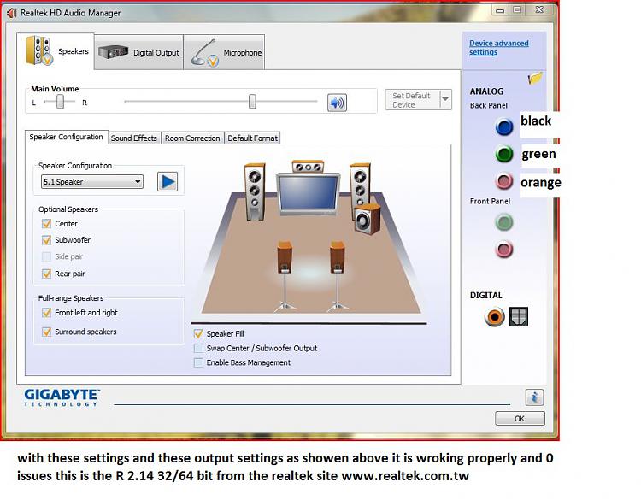Viewport: 641px width, 500px height.
Task: Enable Bass Management checkbox
Action: click(x=198, y=362)
